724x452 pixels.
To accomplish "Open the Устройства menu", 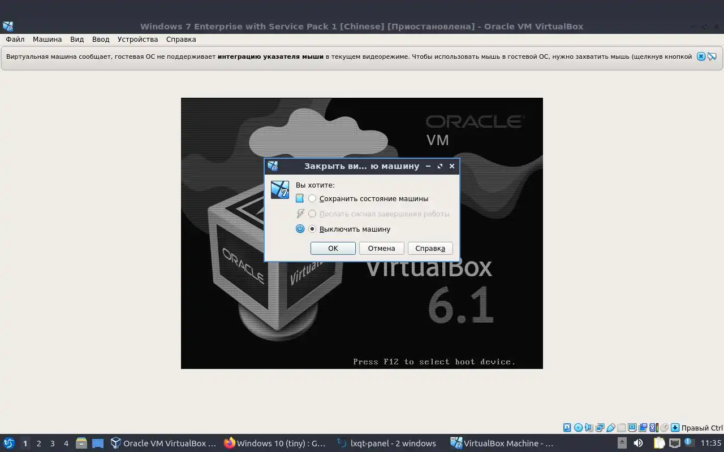I will pos(137,40).
